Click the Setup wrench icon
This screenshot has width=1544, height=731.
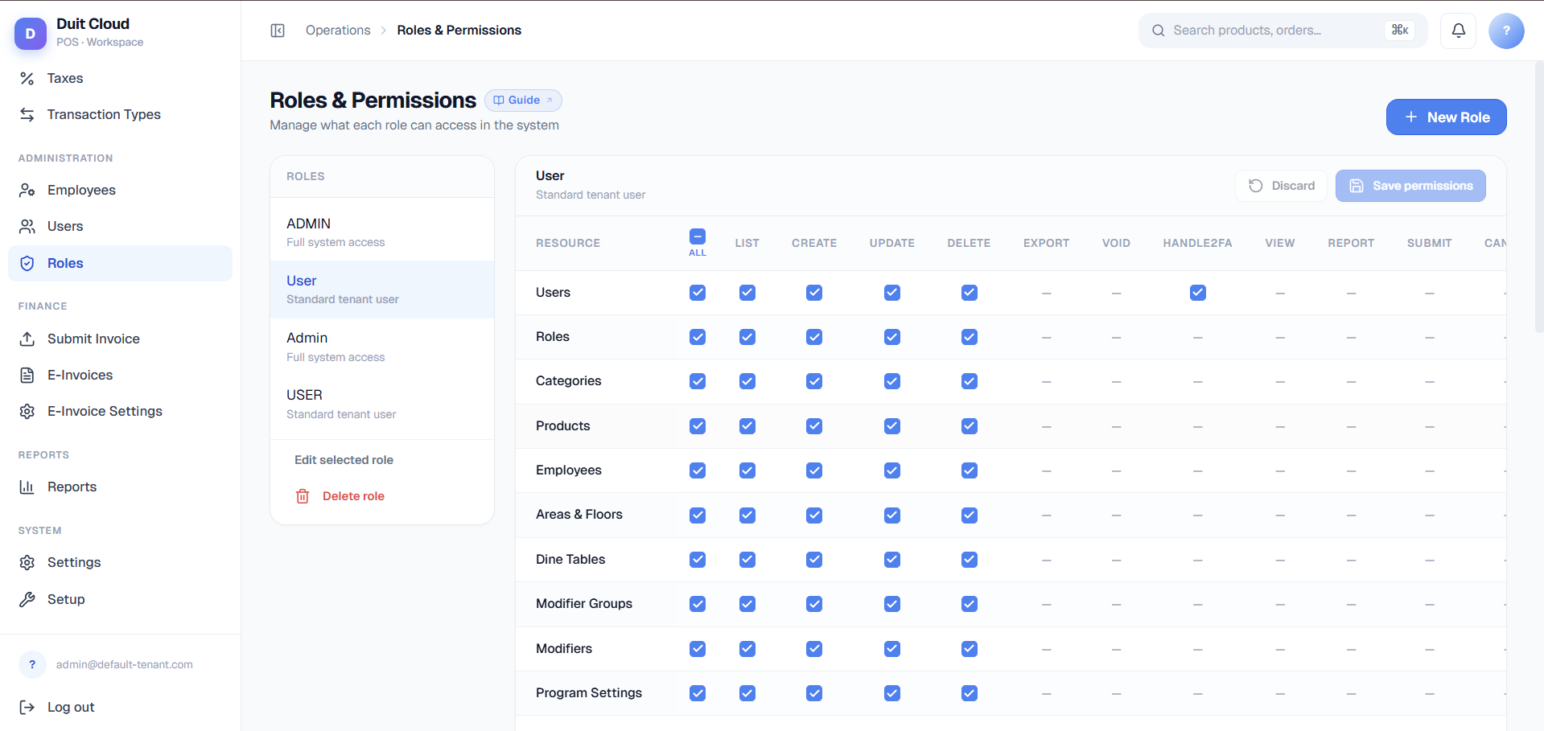27,599
